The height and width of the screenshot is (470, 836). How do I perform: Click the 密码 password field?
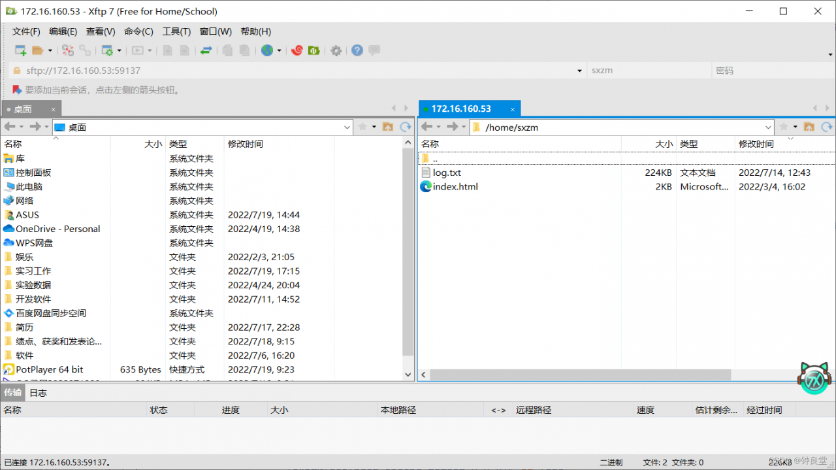tap(773, 71)
